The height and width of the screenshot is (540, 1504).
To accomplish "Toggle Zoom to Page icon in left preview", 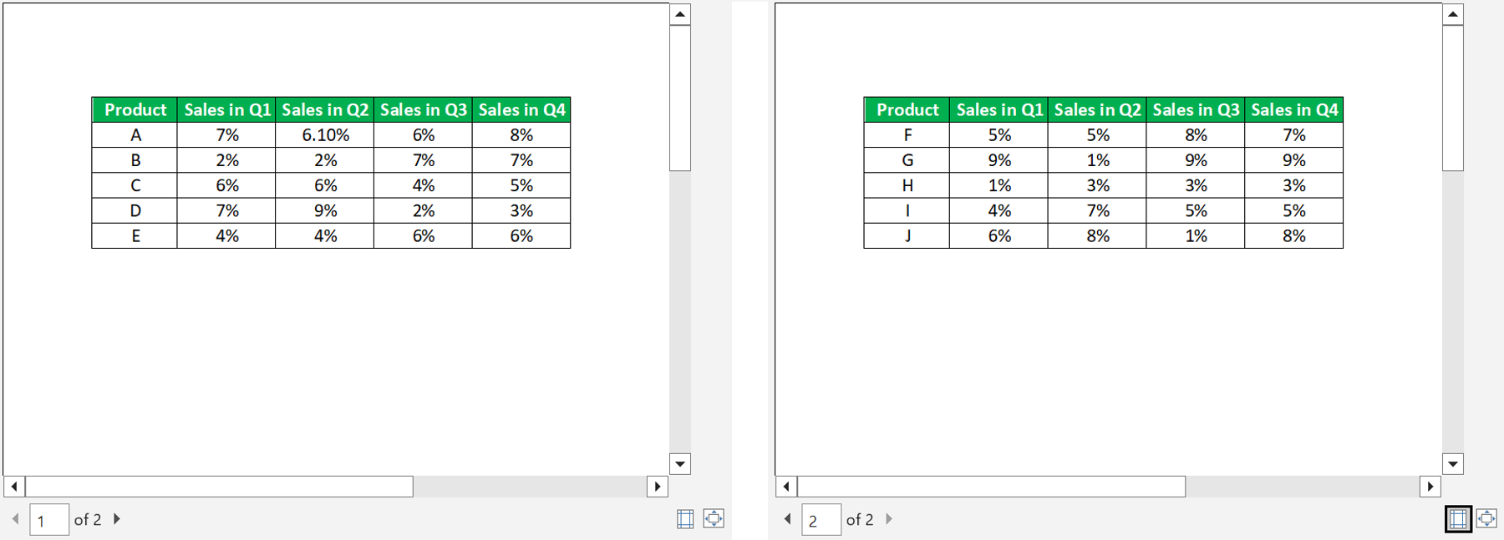I will click(714, 519).
